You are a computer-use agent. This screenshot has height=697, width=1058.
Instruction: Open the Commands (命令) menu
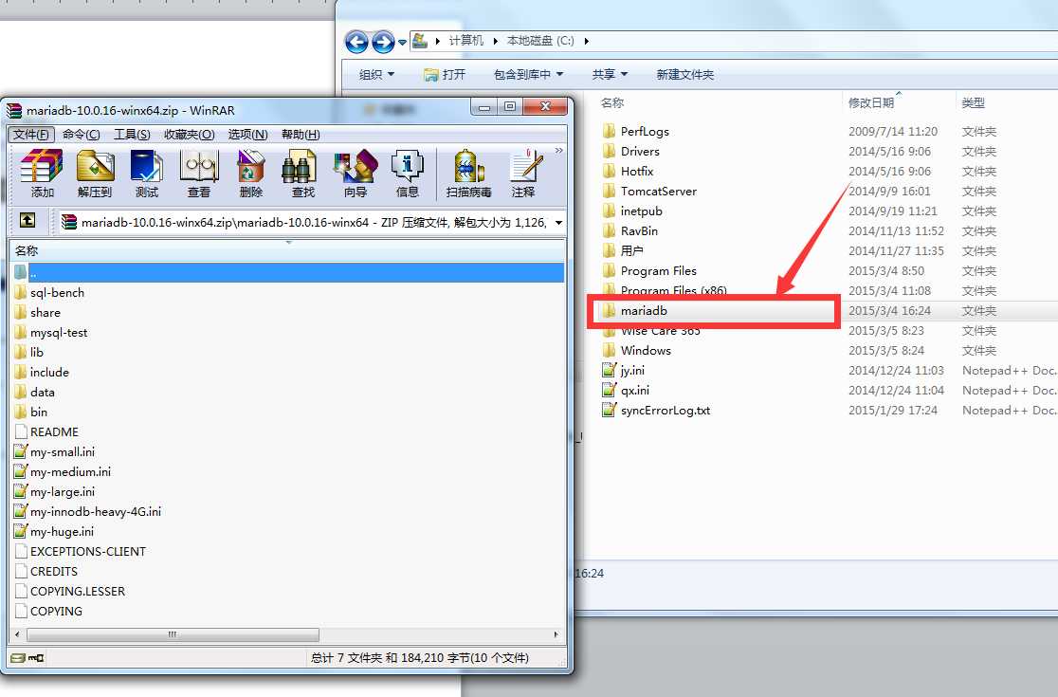pyautogui.click(x=81, y=135)
